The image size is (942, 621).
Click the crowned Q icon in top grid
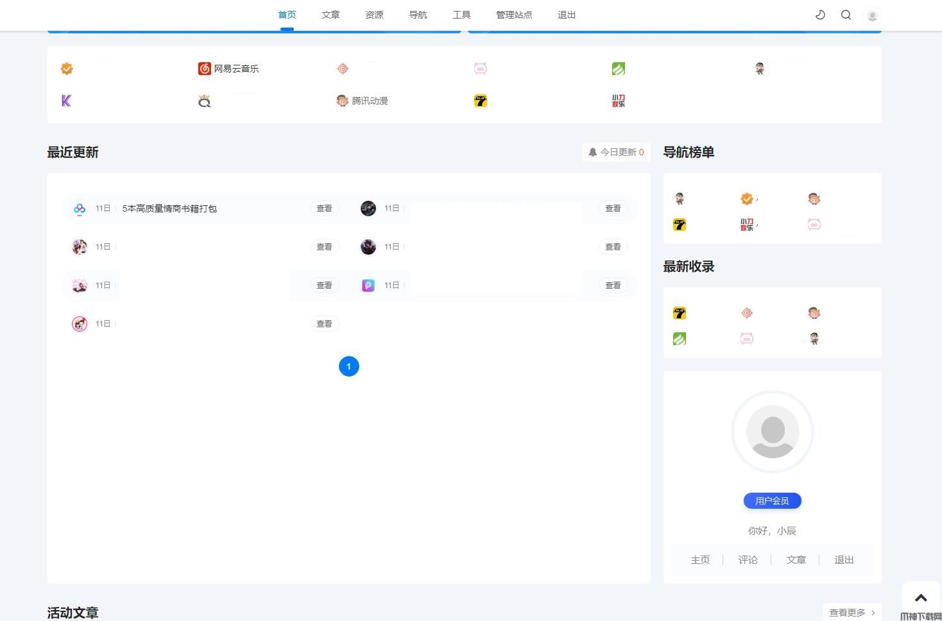205,101
